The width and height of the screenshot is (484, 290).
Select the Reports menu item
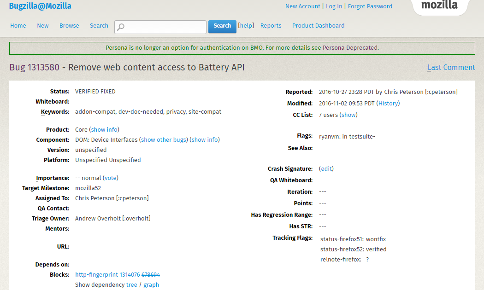pyautogui.click(x=271, y=26)
